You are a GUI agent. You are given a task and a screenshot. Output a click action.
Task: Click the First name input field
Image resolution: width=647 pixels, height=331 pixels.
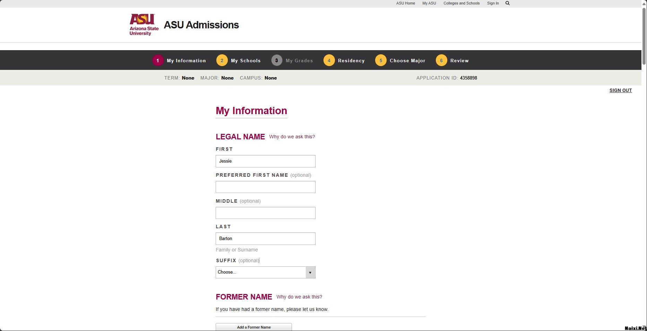point(265,161)
